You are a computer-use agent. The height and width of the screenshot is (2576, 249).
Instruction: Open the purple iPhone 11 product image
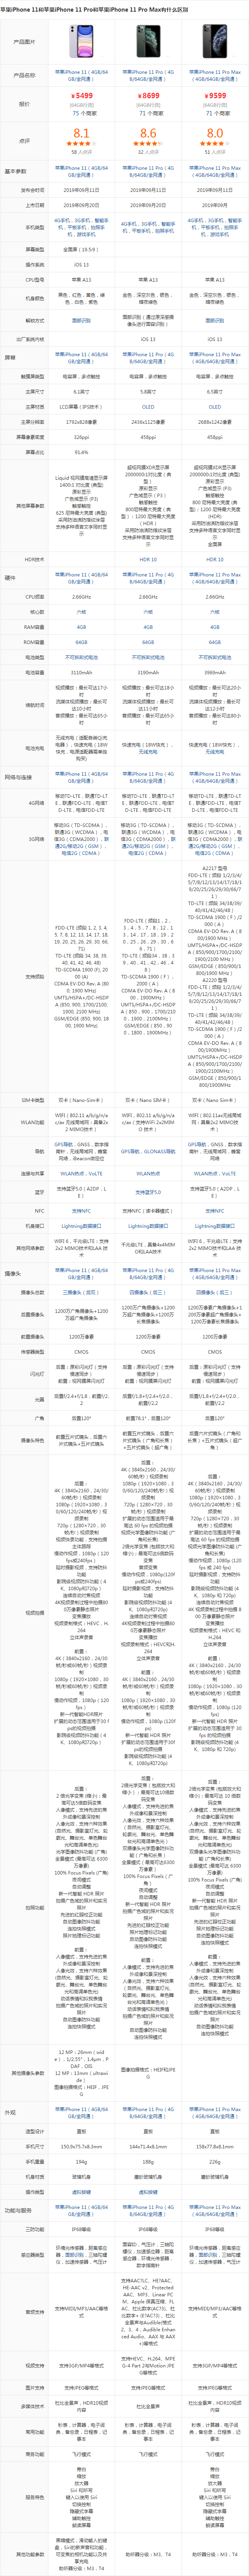(81, 41)
